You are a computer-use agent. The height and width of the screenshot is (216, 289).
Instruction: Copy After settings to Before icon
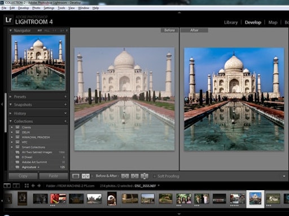135,176
